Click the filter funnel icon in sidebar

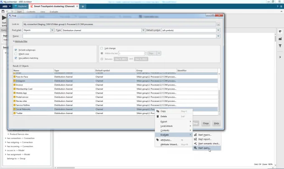[x=280, y=46]
